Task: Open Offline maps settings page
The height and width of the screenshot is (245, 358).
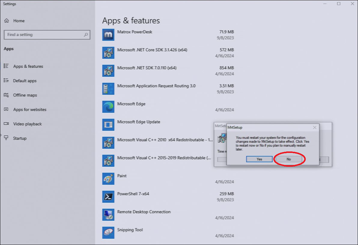Action: tap(25, 95)
